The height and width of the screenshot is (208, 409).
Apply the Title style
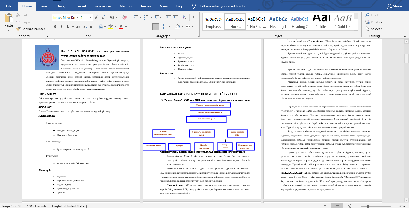(x=321, y=22)
